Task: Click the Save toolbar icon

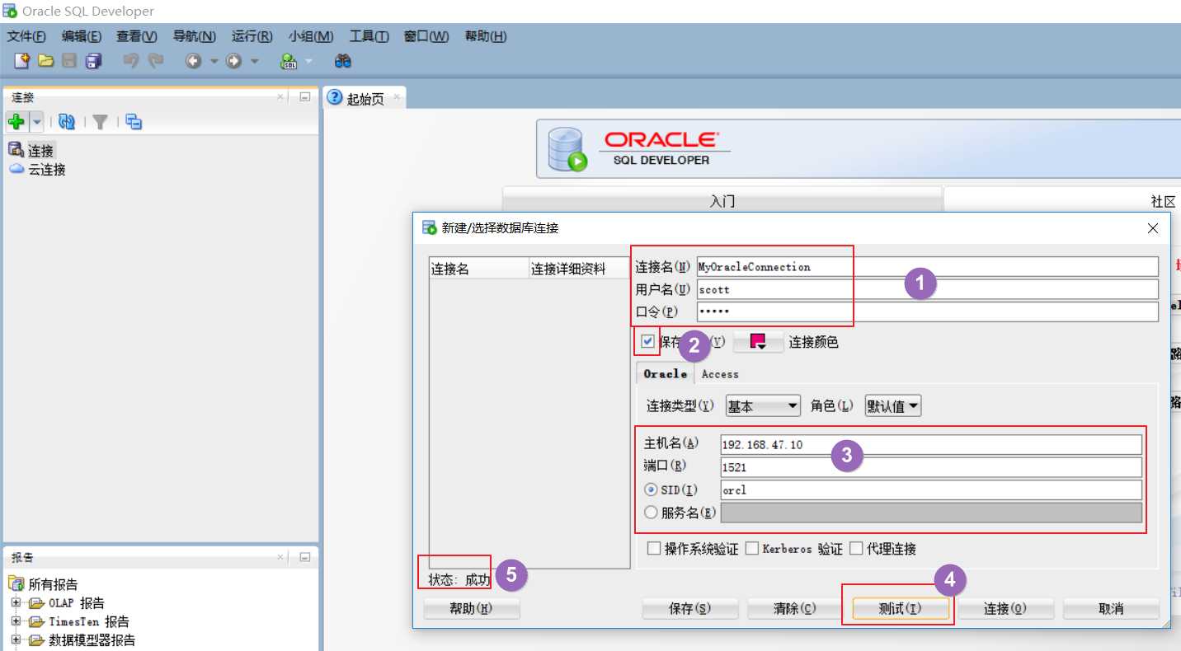Action: [70, 60]
